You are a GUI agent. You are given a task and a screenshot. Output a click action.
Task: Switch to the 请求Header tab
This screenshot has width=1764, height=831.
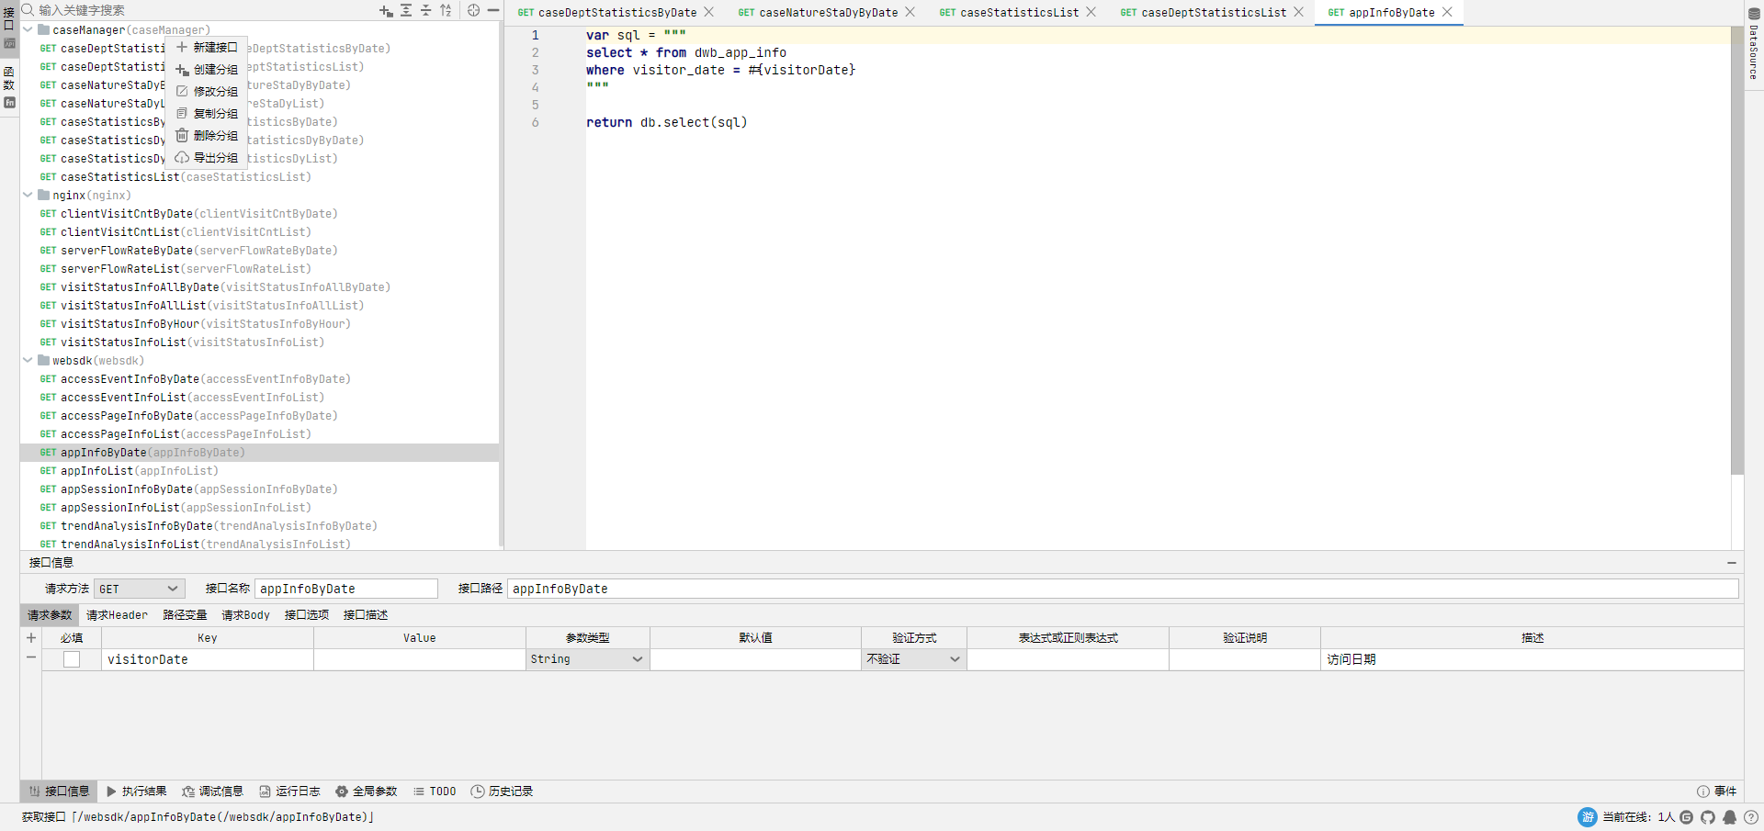click(117, 615)
